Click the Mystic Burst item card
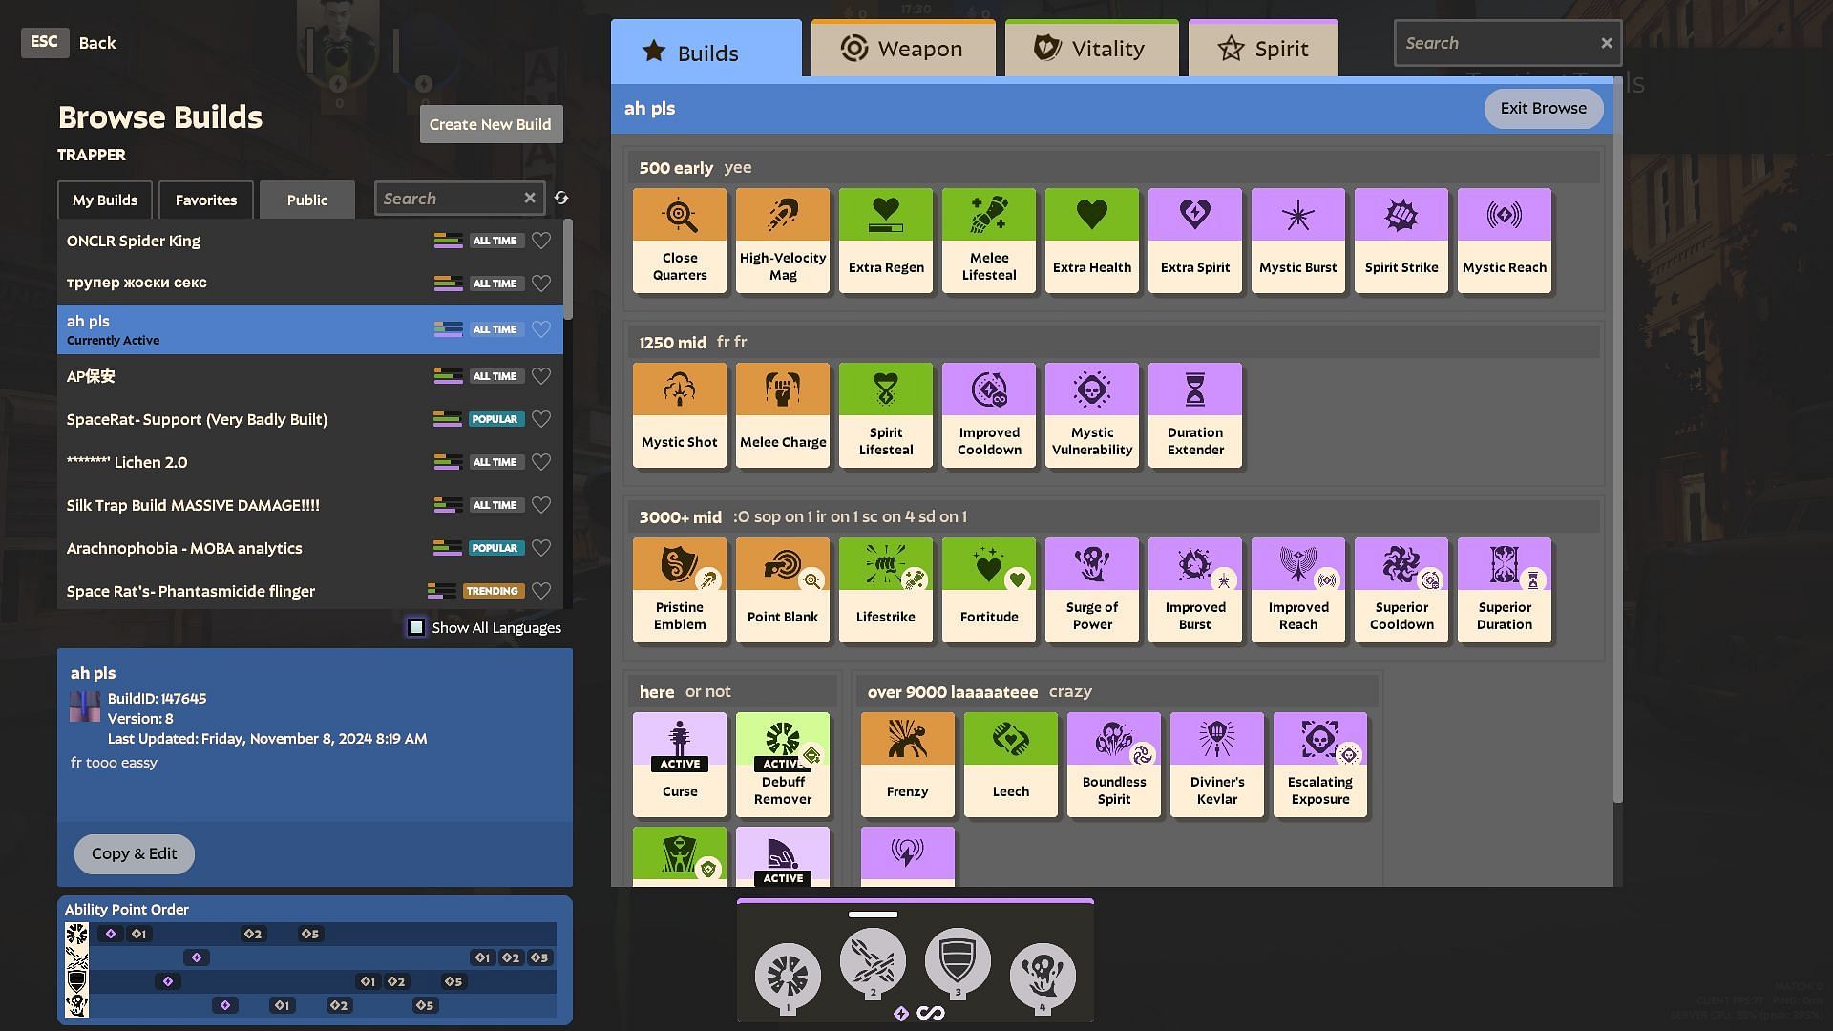 pos(1297,241)
